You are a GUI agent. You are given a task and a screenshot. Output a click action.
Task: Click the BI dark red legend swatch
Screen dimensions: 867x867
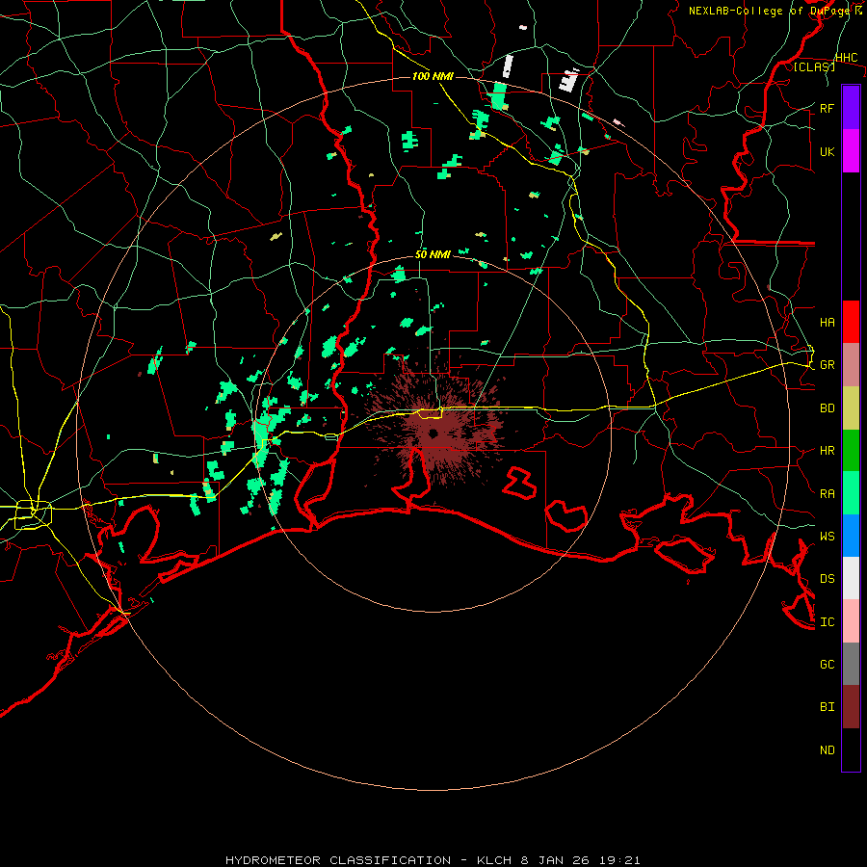pyautogui.click(x=851, y=707)
